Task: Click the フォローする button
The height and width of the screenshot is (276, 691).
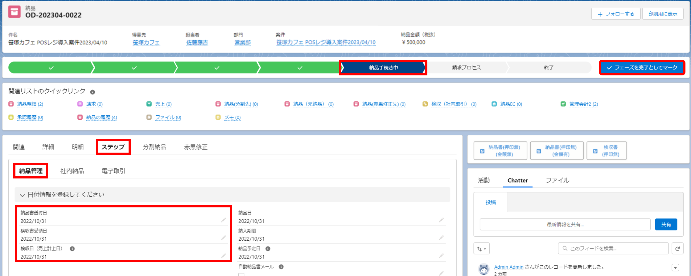Action: click(616, 14)
